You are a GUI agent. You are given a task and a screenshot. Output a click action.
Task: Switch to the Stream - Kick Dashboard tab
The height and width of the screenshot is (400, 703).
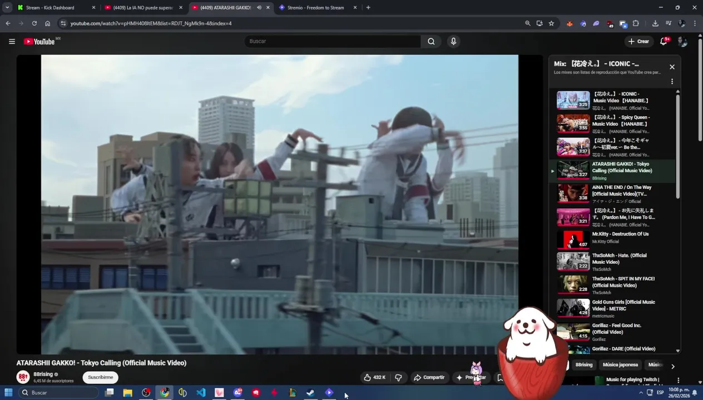(55, 8)
